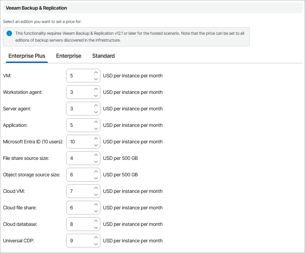Image resolution: width=305 pixels, height=253 pixels.
Task: Increase the VM price with up arrow
Action: tap(96, 73)
